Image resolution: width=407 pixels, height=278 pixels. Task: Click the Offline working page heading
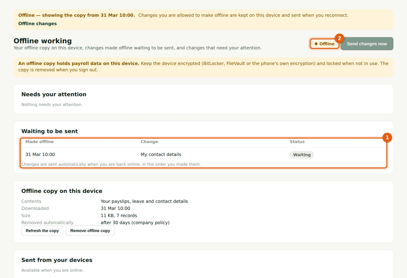[x=43, y=41]
